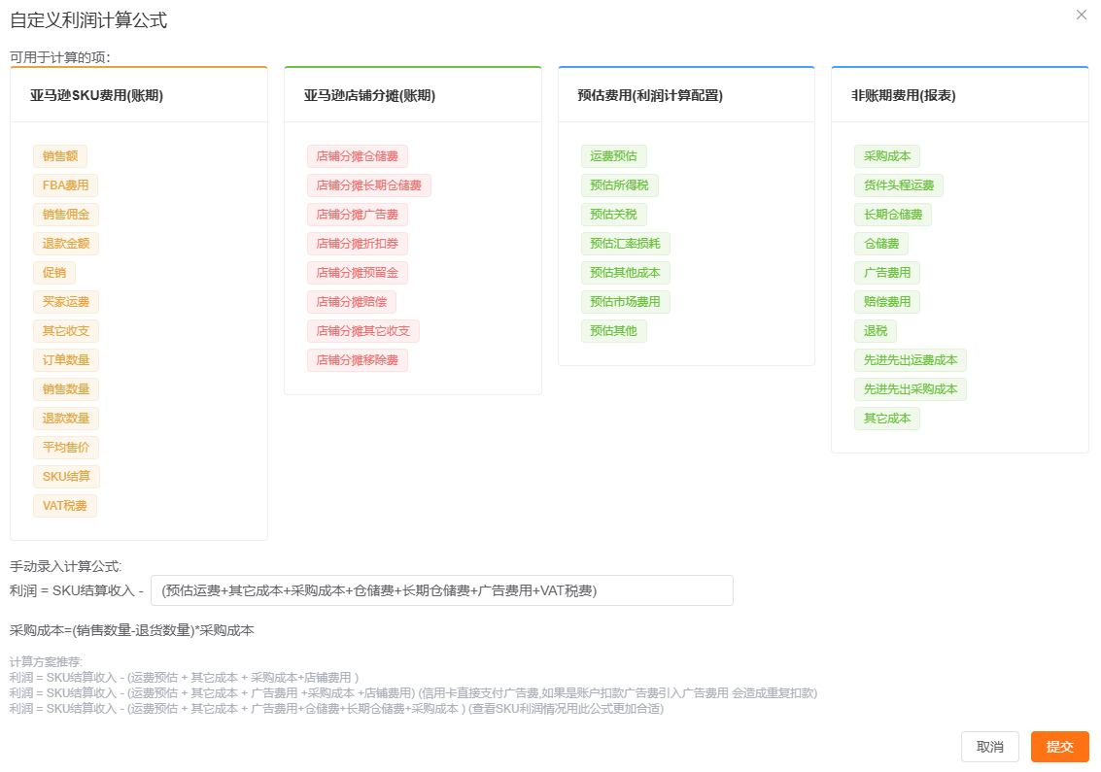Viewport: 1101px width, 772px height.
Task: Click the 货件头程运费 tag
Action: [x=899, y=185]
